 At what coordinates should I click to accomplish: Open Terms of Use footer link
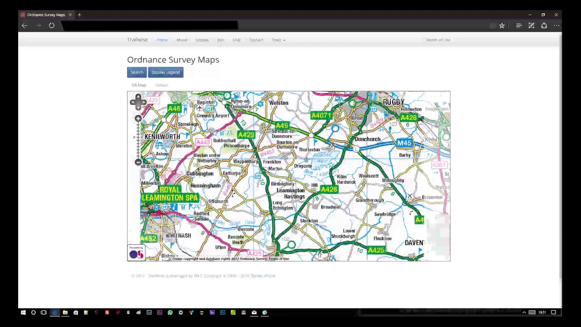pos(263,276)
